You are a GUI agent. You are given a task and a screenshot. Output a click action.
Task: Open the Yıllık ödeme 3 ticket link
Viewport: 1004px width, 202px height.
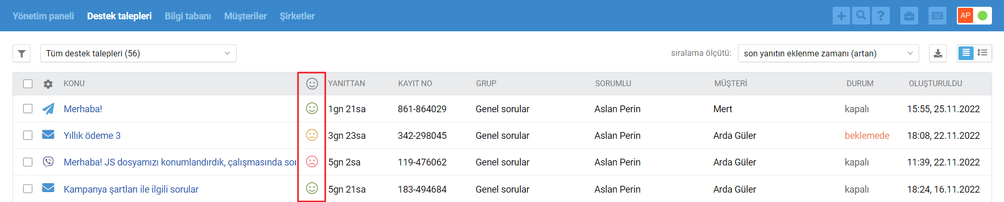92,135
